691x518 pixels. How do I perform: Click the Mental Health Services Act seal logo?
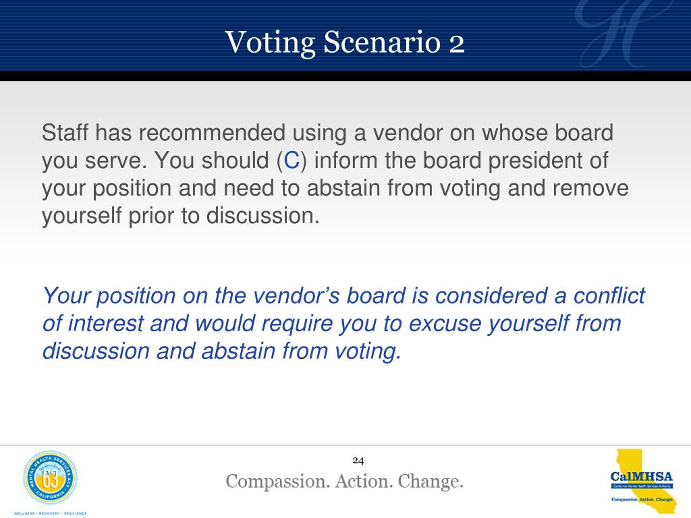click(x=50, y=478)
